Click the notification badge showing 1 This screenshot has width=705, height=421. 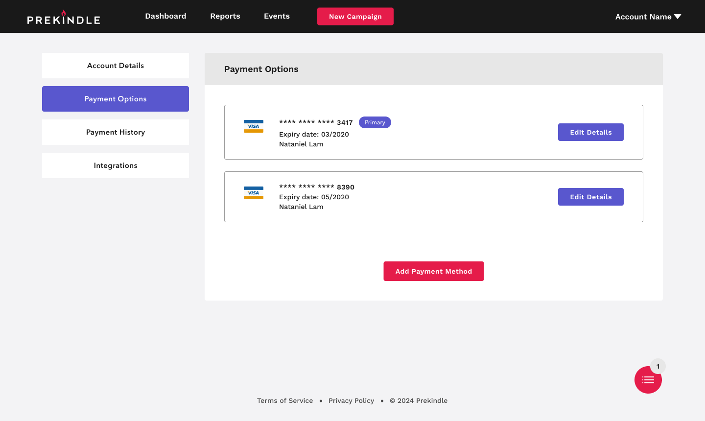(658, 366)
